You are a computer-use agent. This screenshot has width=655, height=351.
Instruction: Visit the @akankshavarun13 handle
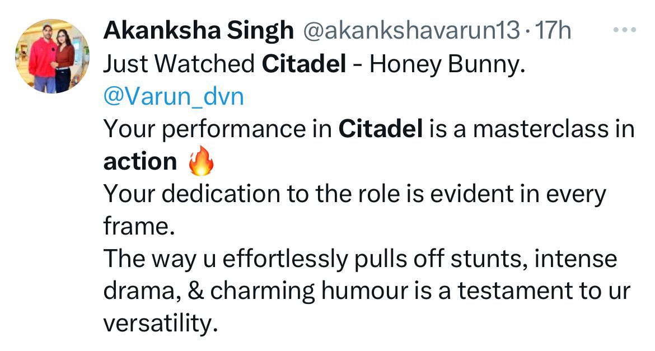[x=411, y=30]
